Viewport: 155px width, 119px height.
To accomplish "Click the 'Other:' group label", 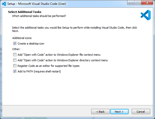I will (16, 49).
